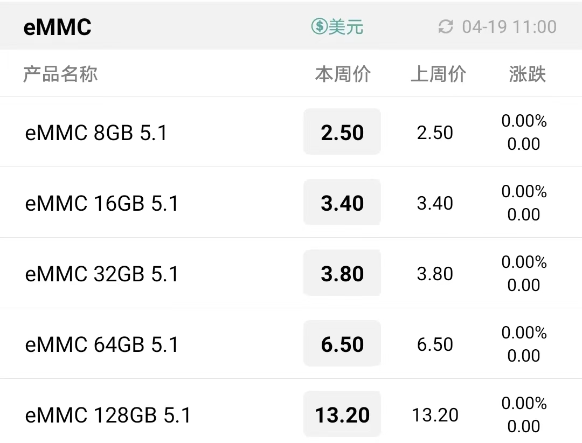Open eMMC 128GB 5.1 product row
Screen dimensions: 582x443
pos(291,411)
